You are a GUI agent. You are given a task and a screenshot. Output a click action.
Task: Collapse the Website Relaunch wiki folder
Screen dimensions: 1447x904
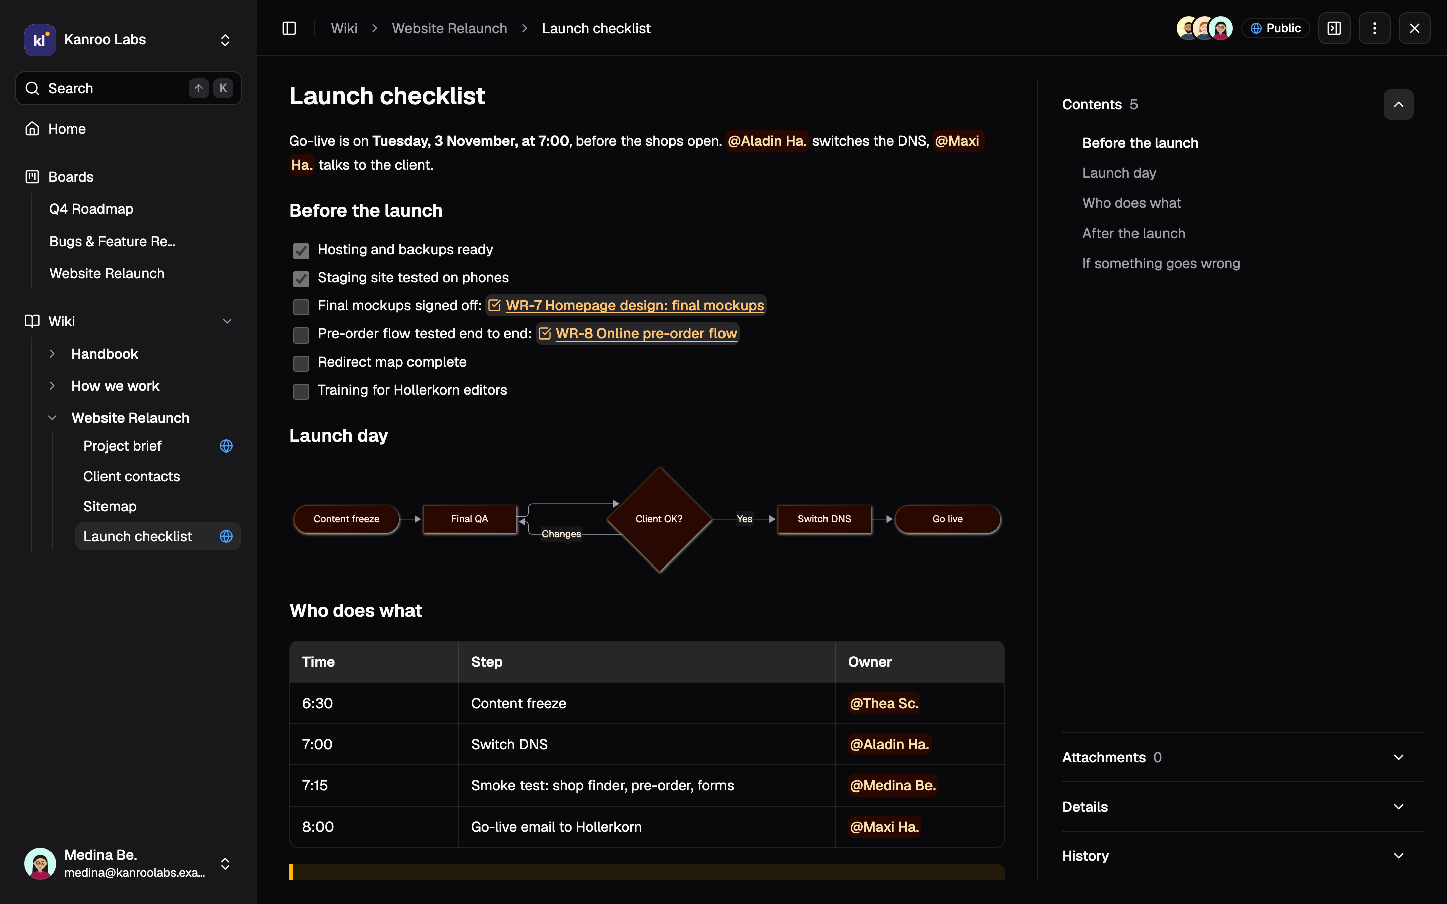tap(52, 418)
